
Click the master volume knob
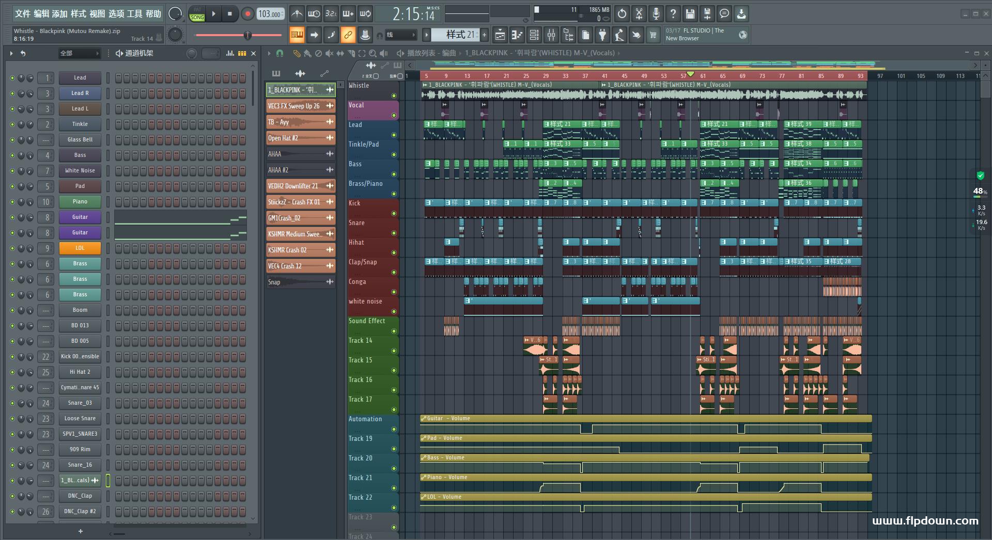point(175,14)
